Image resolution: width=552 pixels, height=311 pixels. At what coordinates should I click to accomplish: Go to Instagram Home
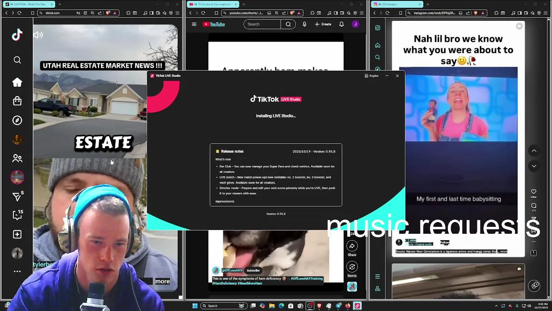click(377, 45)
